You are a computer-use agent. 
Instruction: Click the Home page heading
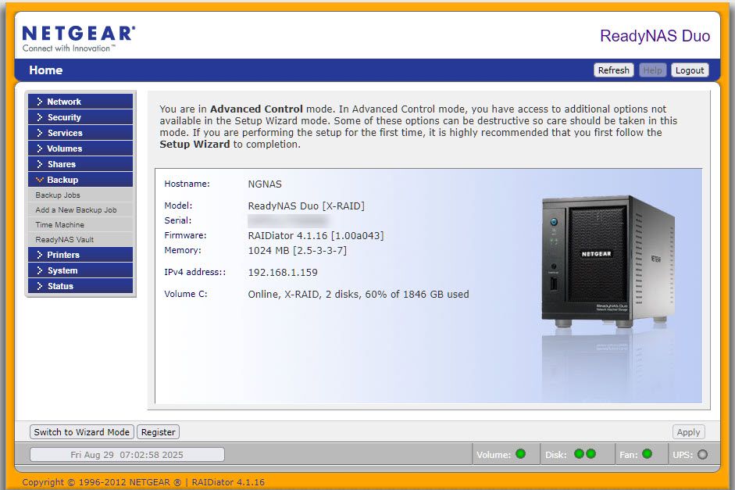click(x=46, y=70)
